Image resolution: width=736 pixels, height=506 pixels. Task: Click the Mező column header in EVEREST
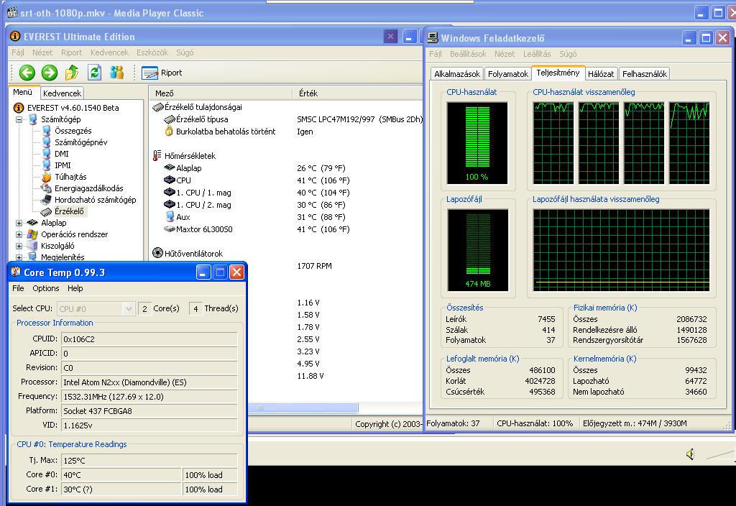221,93
